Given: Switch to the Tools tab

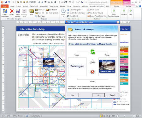Looking at the screenshot, I should (107, 6).
